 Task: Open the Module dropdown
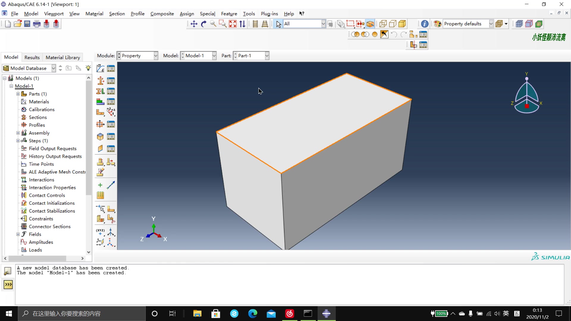(x=156, y=56)
